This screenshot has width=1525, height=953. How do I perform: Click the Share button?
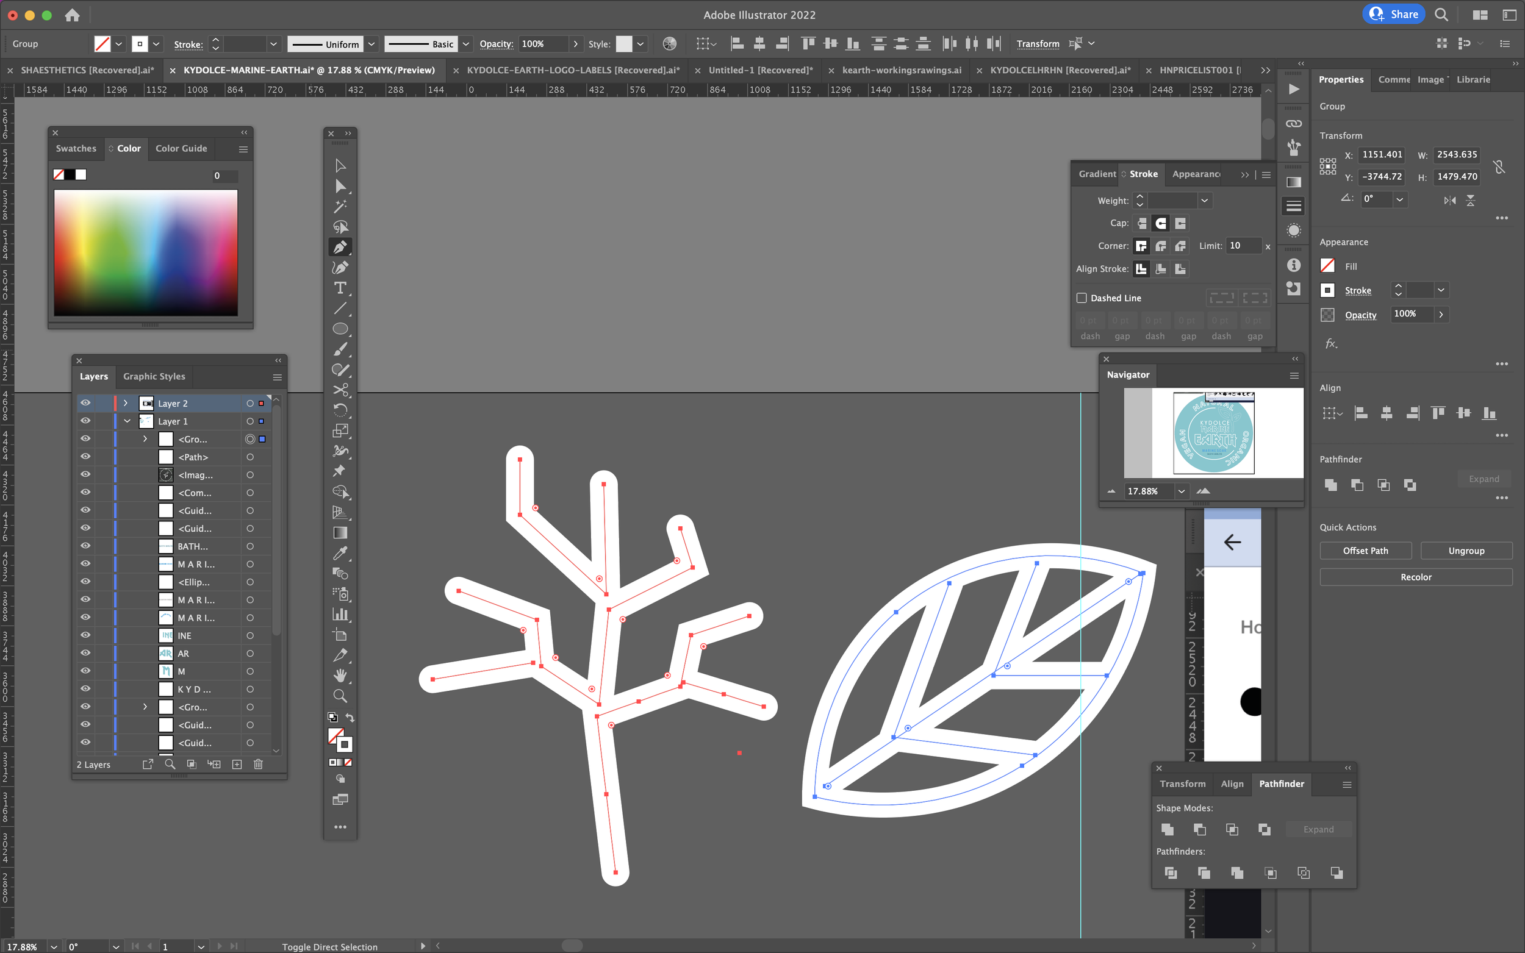(1393, 14)
